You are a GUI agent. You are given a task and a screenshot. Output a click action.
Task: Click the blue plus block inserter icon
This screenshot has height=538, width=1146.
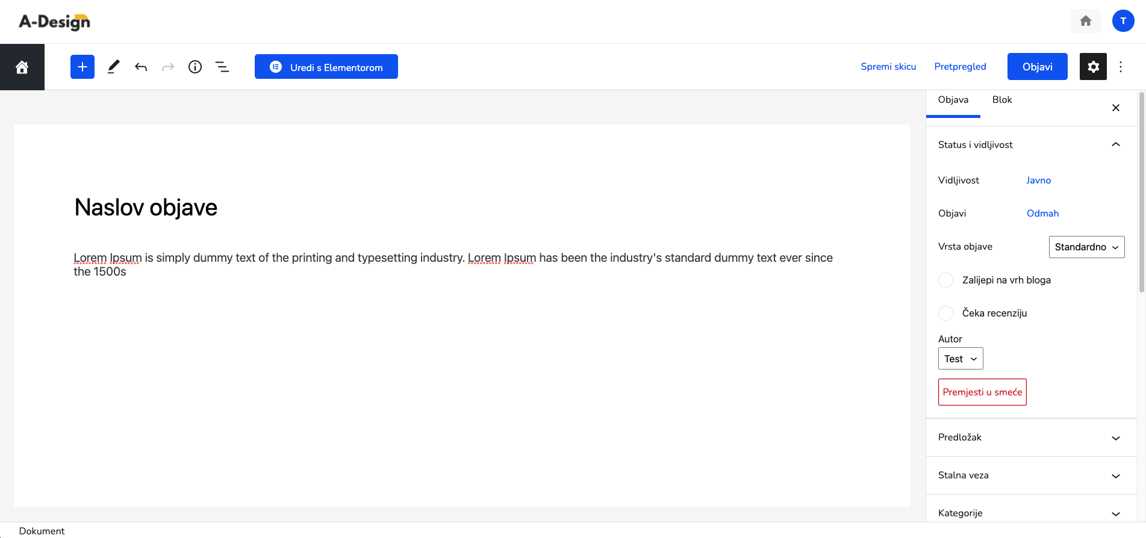pyautogui.click(x=83, y=67)
